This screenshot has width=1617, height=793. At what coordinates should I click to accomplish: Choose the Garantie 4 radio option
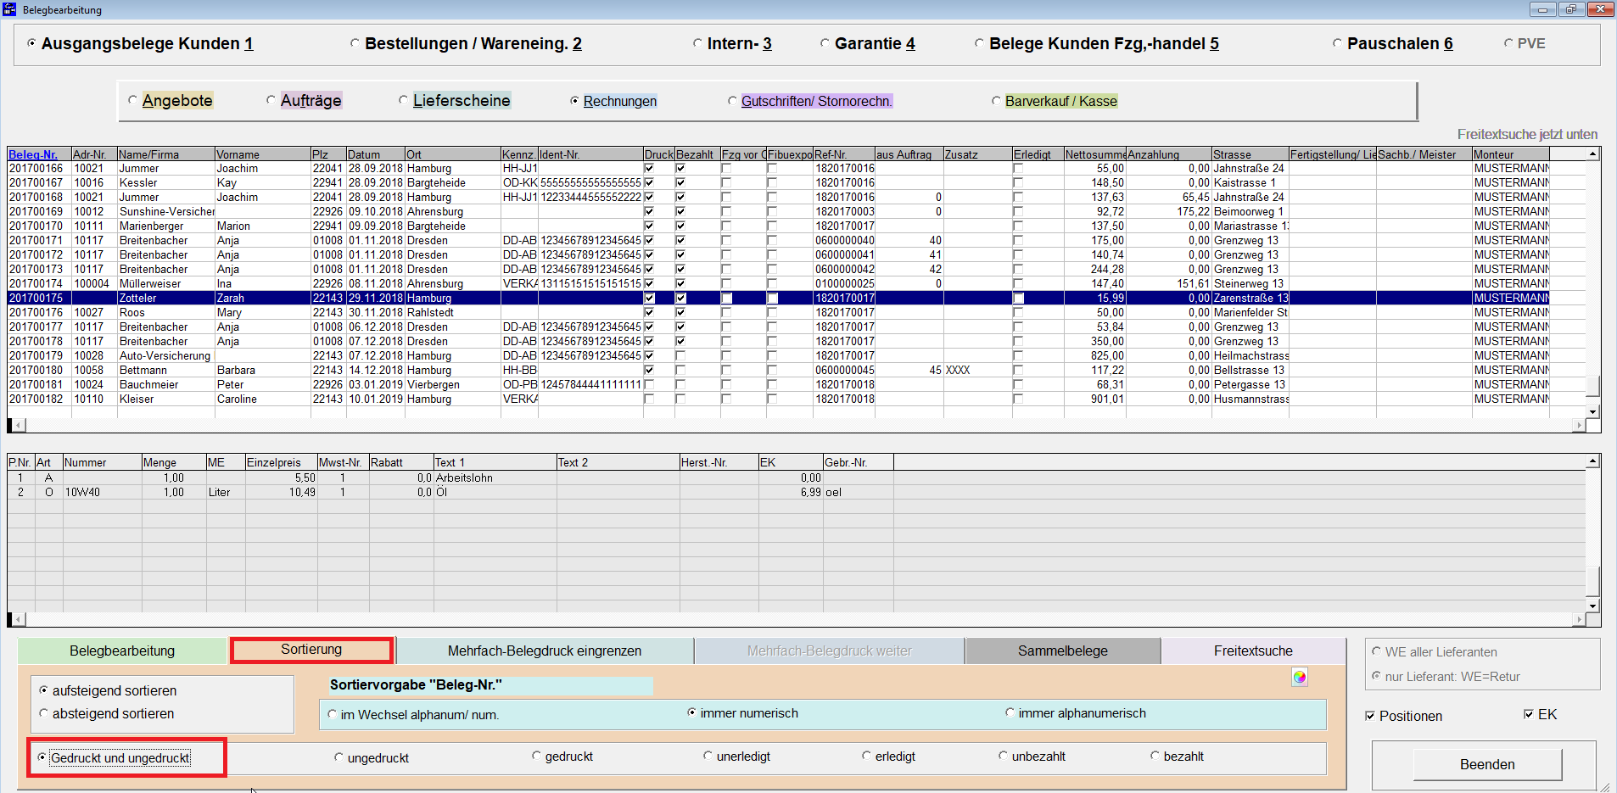click(x=825, y=43)
